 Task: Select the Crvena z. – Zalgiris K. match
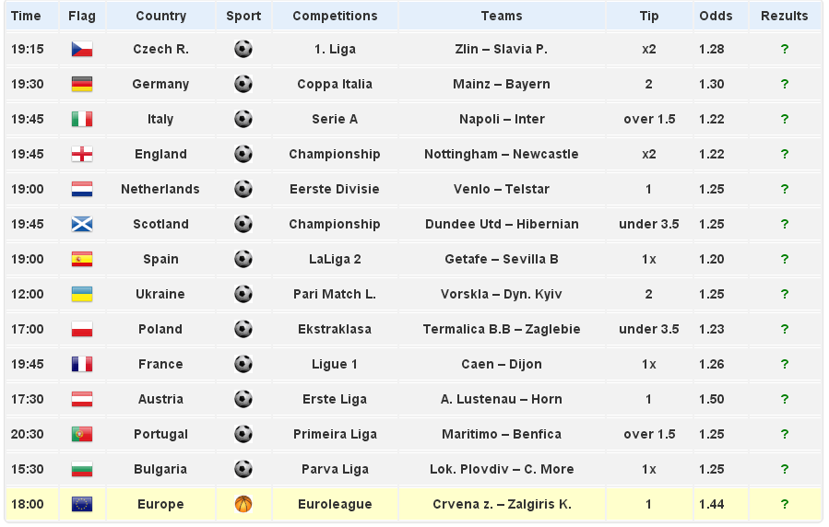pyautogui.click(x=502, y=504)
